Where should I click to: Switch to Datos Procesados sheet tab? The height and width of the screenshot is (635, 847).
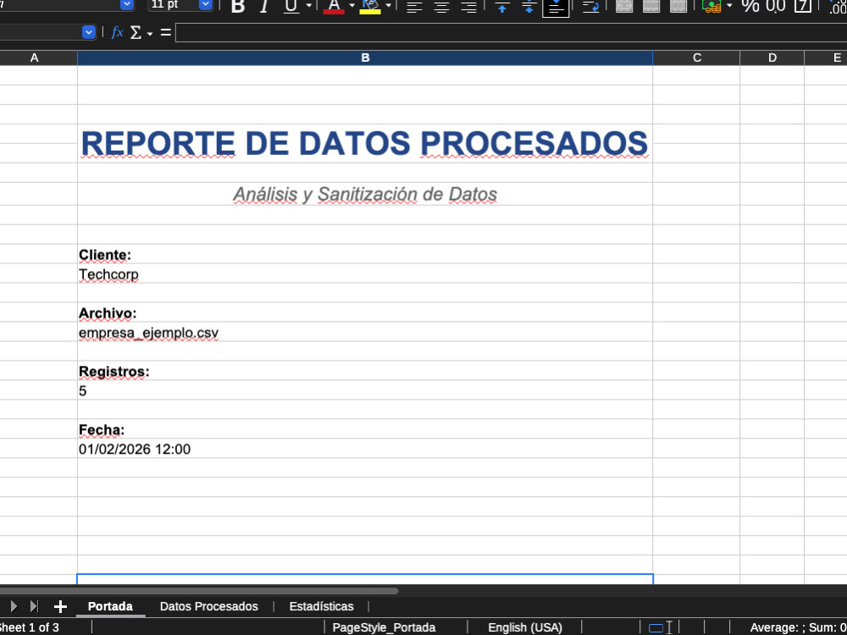click(209, 606)
